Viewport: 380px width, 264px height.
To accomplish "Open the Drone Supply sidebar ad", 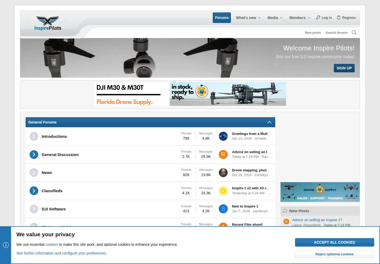I will (320, 192).
